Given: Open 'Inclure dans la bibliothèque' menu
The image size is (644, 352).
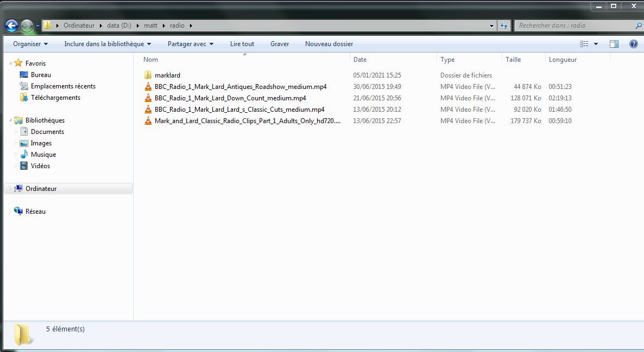Looking at the screenshot, I should 108,44.
